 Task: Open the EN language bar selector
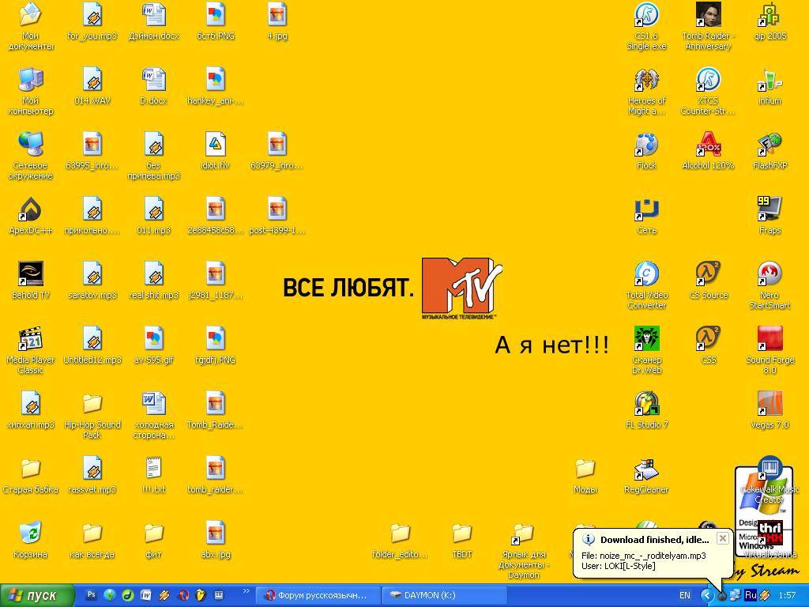(x=685, y=596)
